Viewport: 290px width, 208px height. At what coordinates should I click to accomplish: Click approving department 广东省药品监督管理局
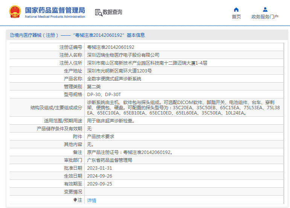click(x=109, y=160)
